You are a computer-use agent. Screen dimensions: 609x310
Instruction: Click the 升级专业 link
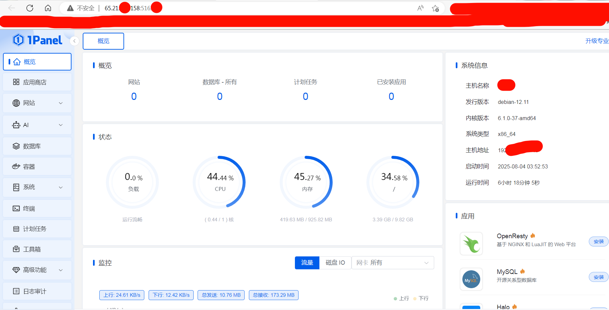[597, 41]
